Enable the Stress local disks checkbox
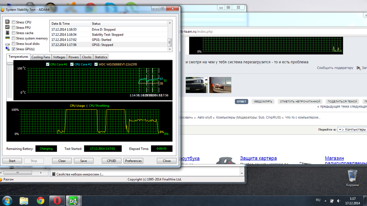 point(13,43)
